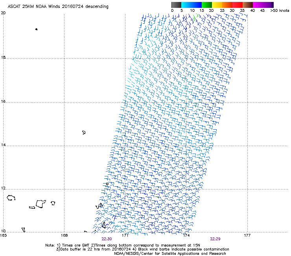Click the latitude label '18'
This screenshot has width=291, height=256.
(x=3, y=57)
